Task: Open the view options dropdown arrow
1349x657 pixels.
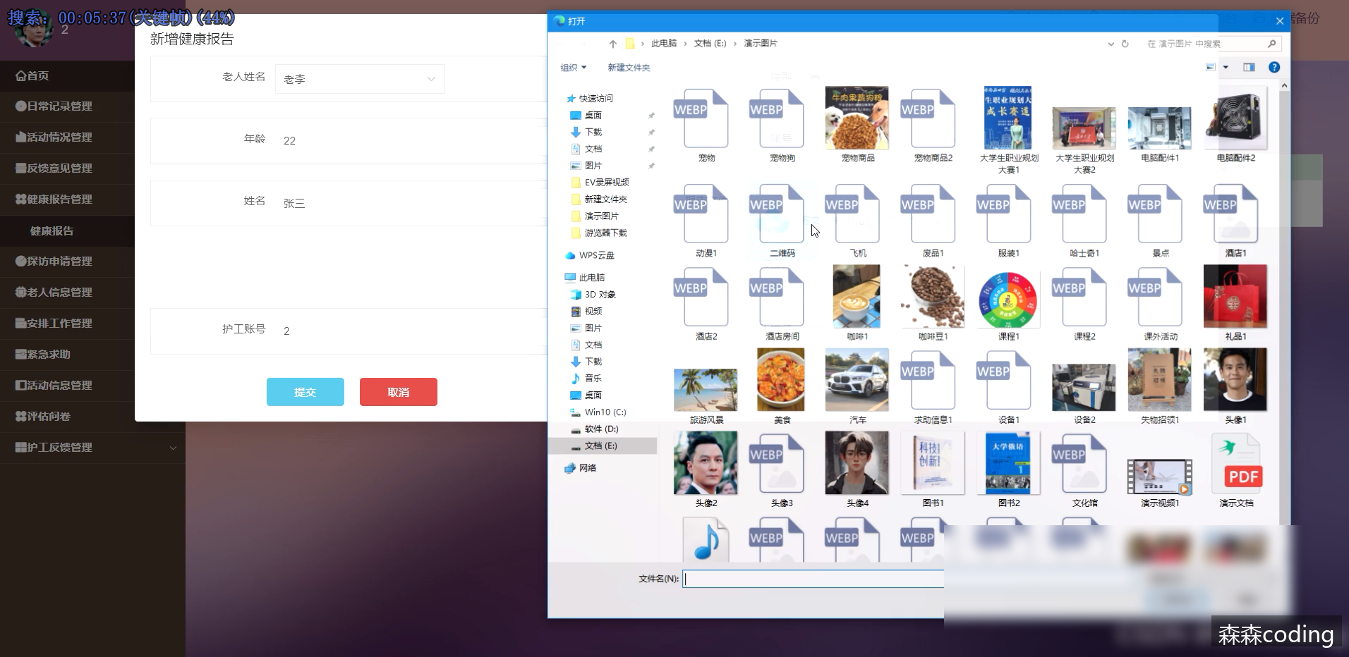Action: [x=1226, y=68]
